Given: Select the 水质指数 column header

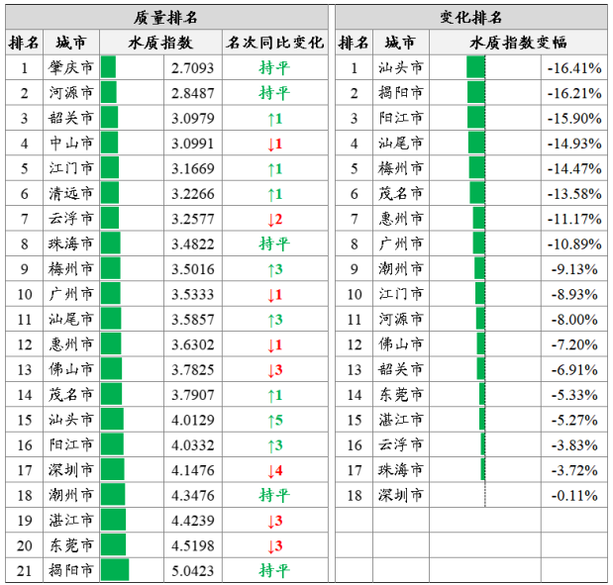Looking at the screenshot, I should tap(160, 43).
